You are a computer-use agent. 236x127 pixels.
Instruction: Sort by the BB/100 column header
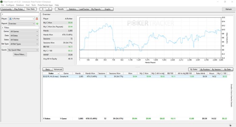tap(170, 73)
